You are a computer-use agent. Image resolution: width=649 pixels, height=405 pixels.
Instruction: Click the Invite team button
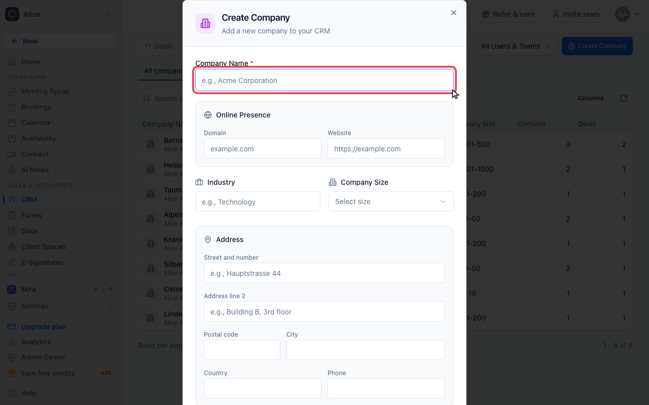click(576, 14)
